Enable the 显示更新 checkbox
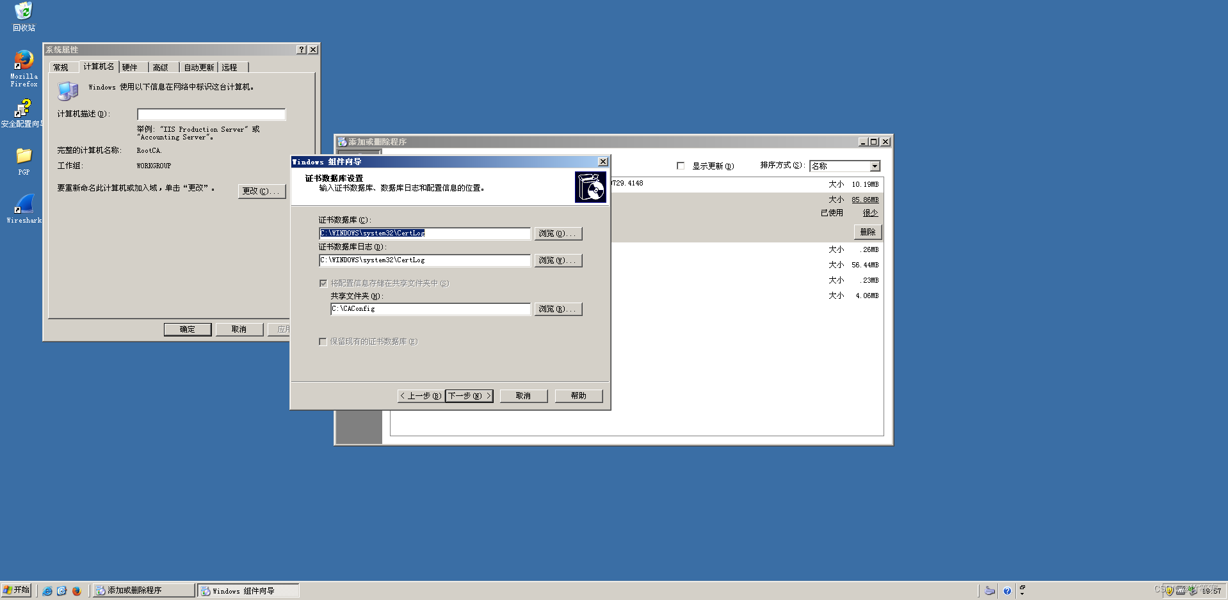This screenshot has height=600, width=1228. pos(681,166)
